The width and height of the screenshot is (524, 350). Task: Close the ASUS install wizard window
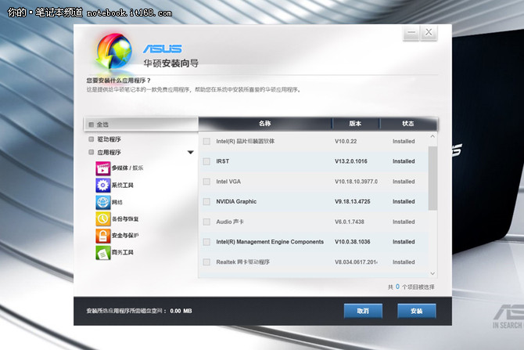point(429,33)
